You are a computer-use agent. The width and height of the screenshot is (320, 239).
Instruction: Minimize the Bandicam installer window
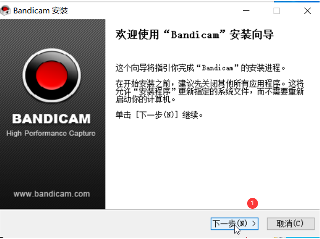tap(246, 10)
